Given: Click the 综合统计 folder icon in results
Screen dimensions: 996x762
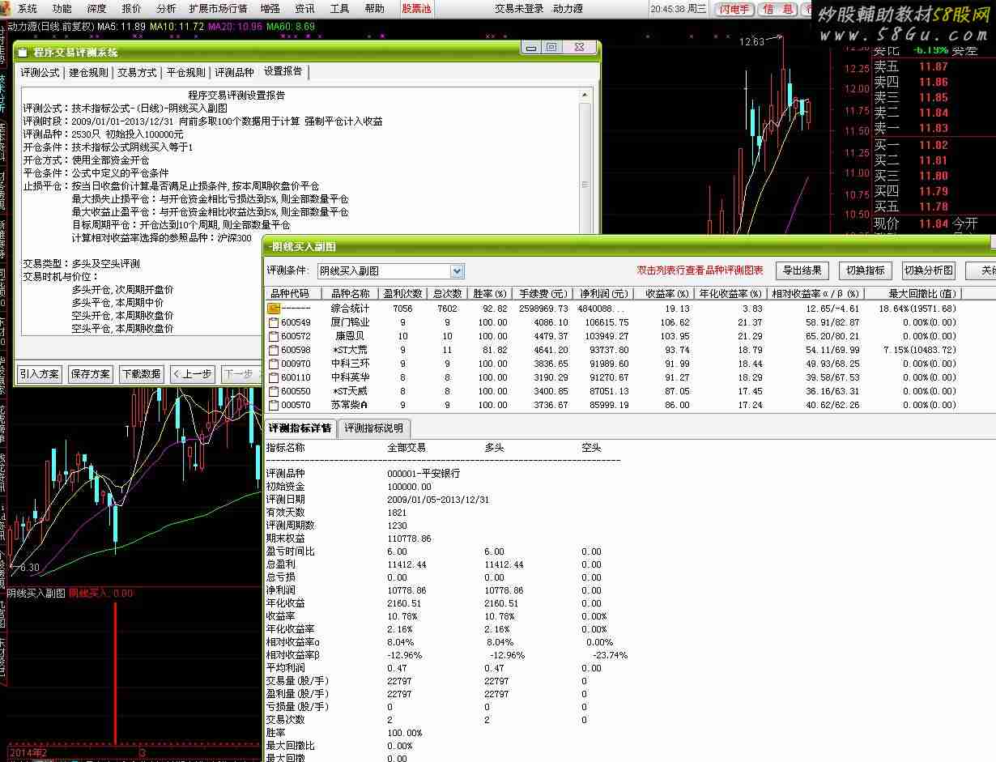Looking at the screenshot, I should [273, 309].
